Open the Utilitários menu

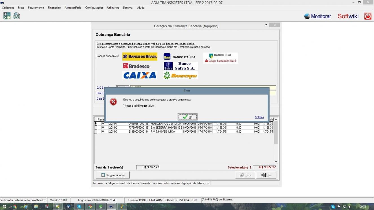tap(113, 8)
